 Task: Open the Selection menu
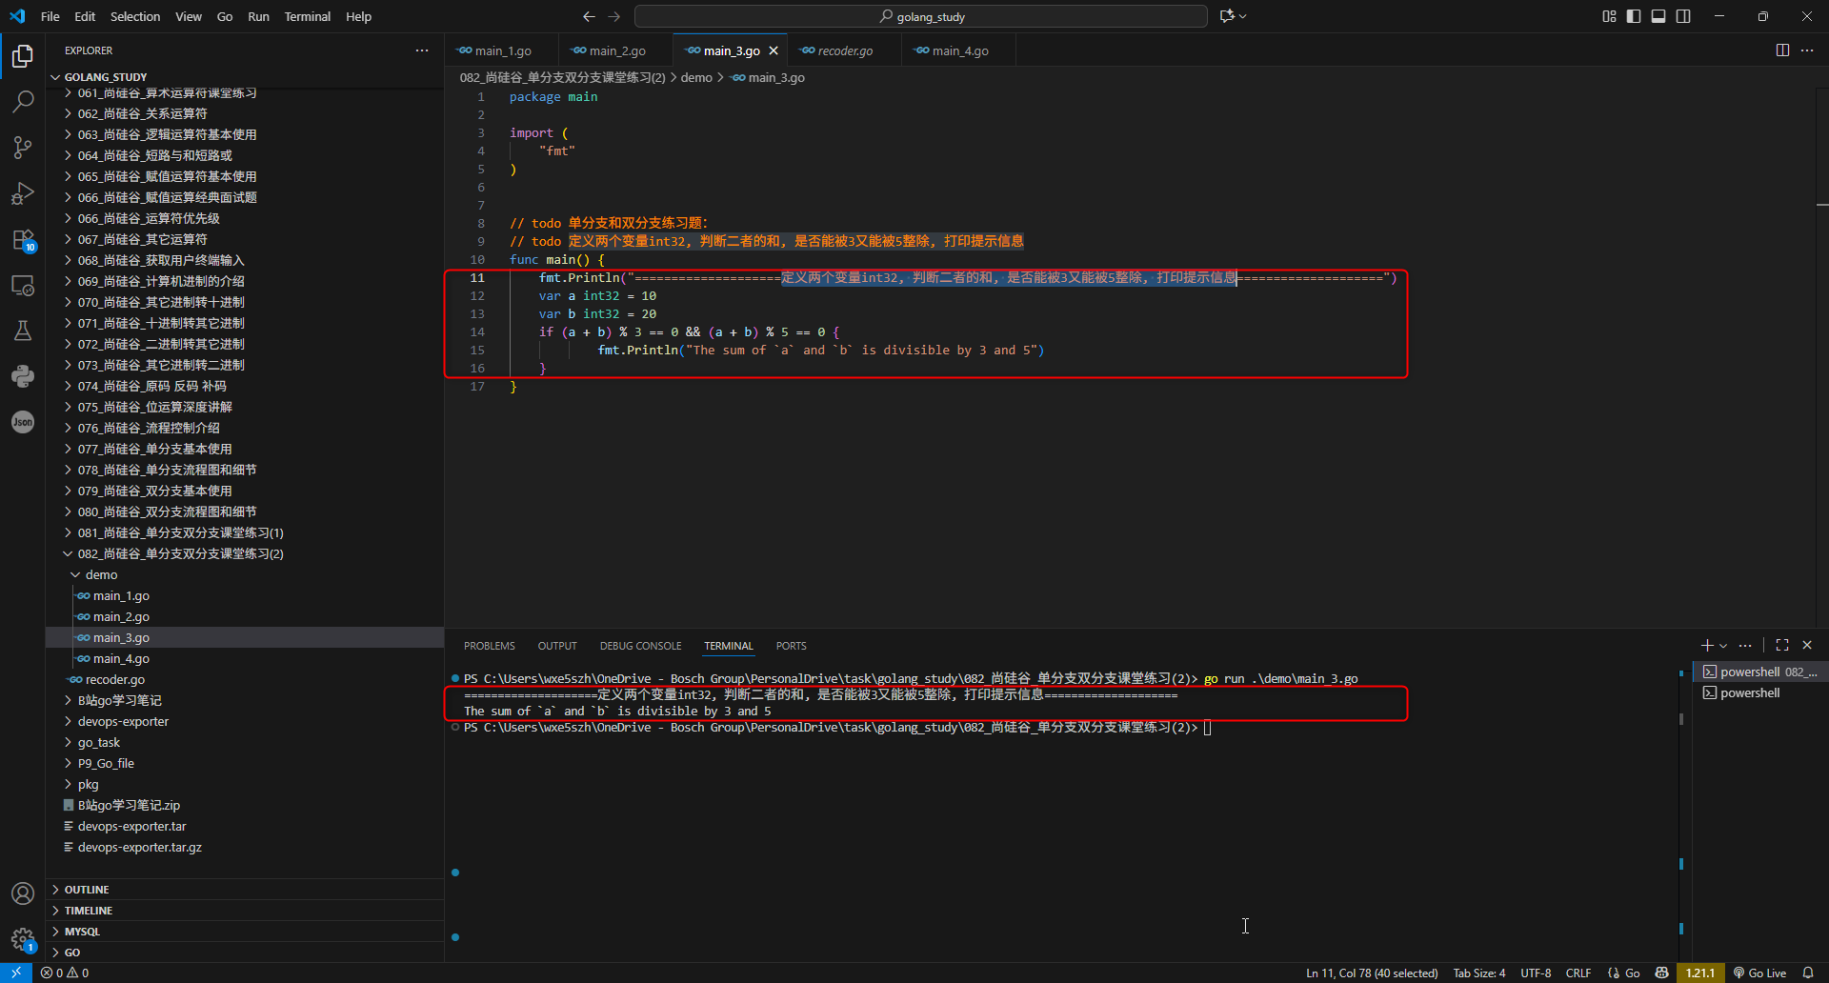(135, 16)
